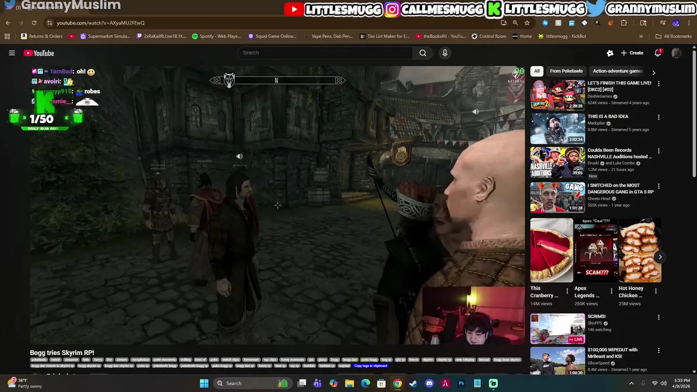Click the Bogg tries Skyrim RP! title
The height and width of the screenshot is (392, 697).
tap(62, 353)
